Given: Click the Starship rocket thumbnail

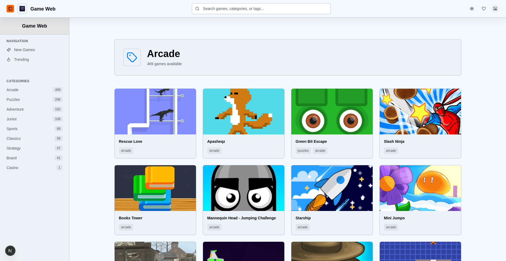Looking at the screenshot, I should [332, 188].
